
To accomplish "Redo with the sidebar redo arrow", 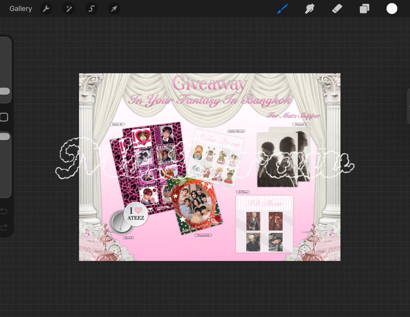I will pyautogui.click(x=4, y=227).
